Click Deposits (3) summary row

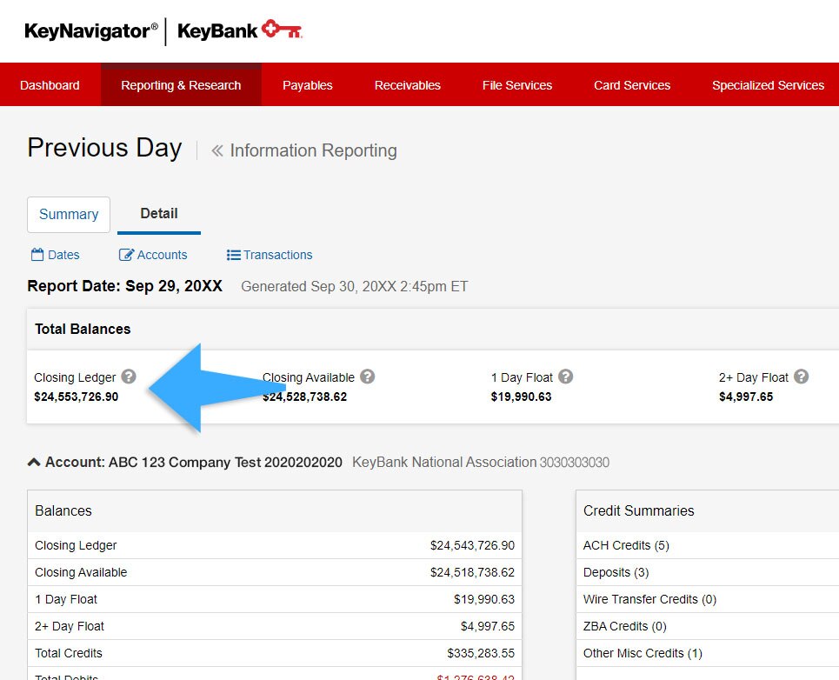[708, 572]
